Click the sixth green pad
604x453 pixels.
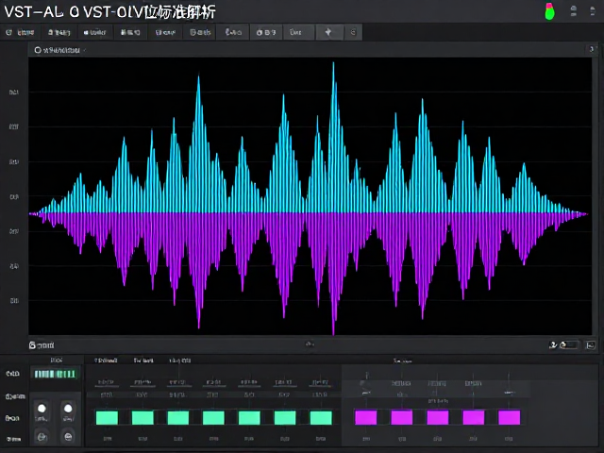point(285,417)
